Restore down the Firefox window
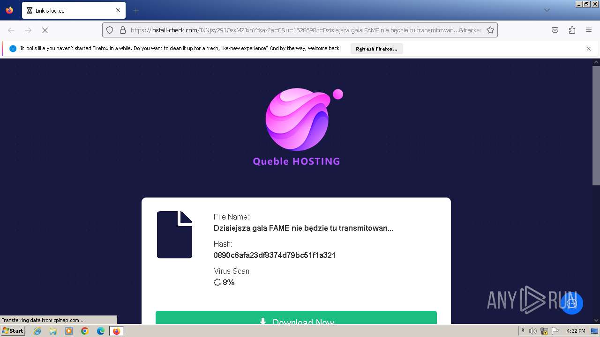600x337 pixels. tap(587, 4)
